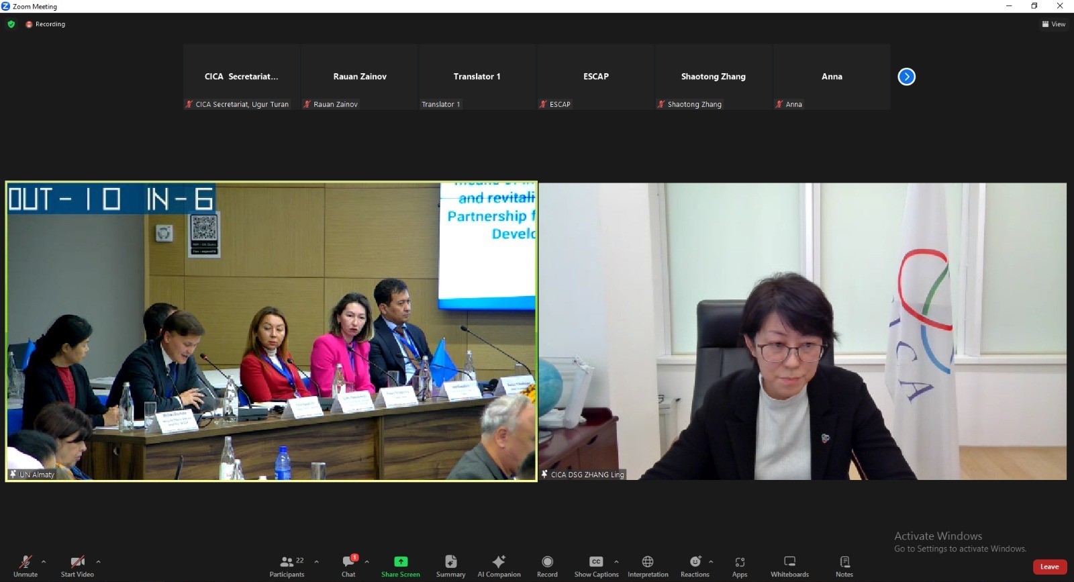
Task: Open Reactions emoji picker
Action: [x=695, y=562]
